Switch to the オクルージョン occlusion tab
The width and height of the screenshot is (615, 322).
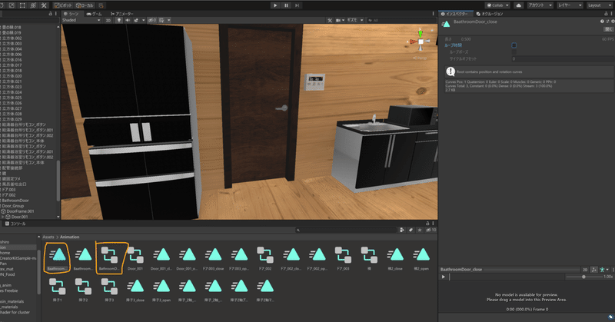(490, 14)
